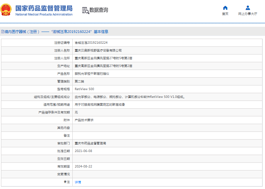Image resolution: width=265 pixels, height=189 pixels.
Task: Click the approval date 2021-06-08
Action: point(83,151)
